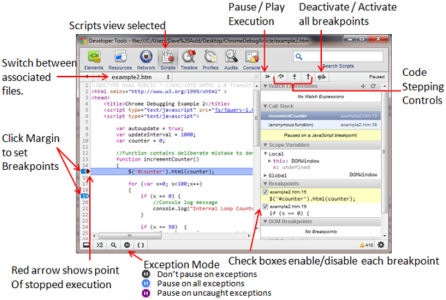The width and height of the screenshot is (446, 300).
Task: Add a watch expression with plus icon
Action: (363, 86)
